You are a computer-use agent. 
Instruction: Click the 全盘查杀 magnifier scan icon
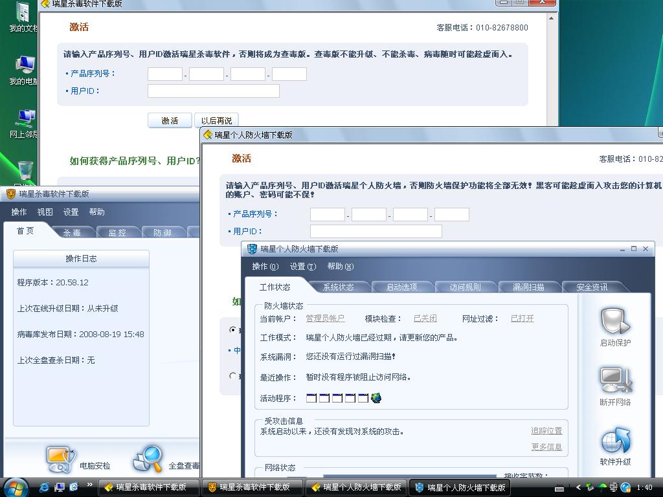point(148,459)
